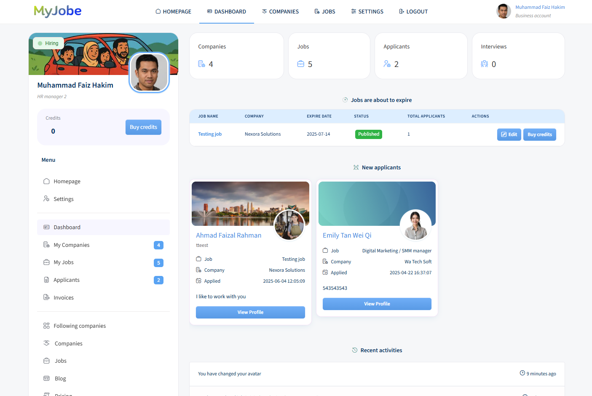Click the Homepage sidebar icon
This screenshot has height=396, width=592.
[x=46, y=181]
